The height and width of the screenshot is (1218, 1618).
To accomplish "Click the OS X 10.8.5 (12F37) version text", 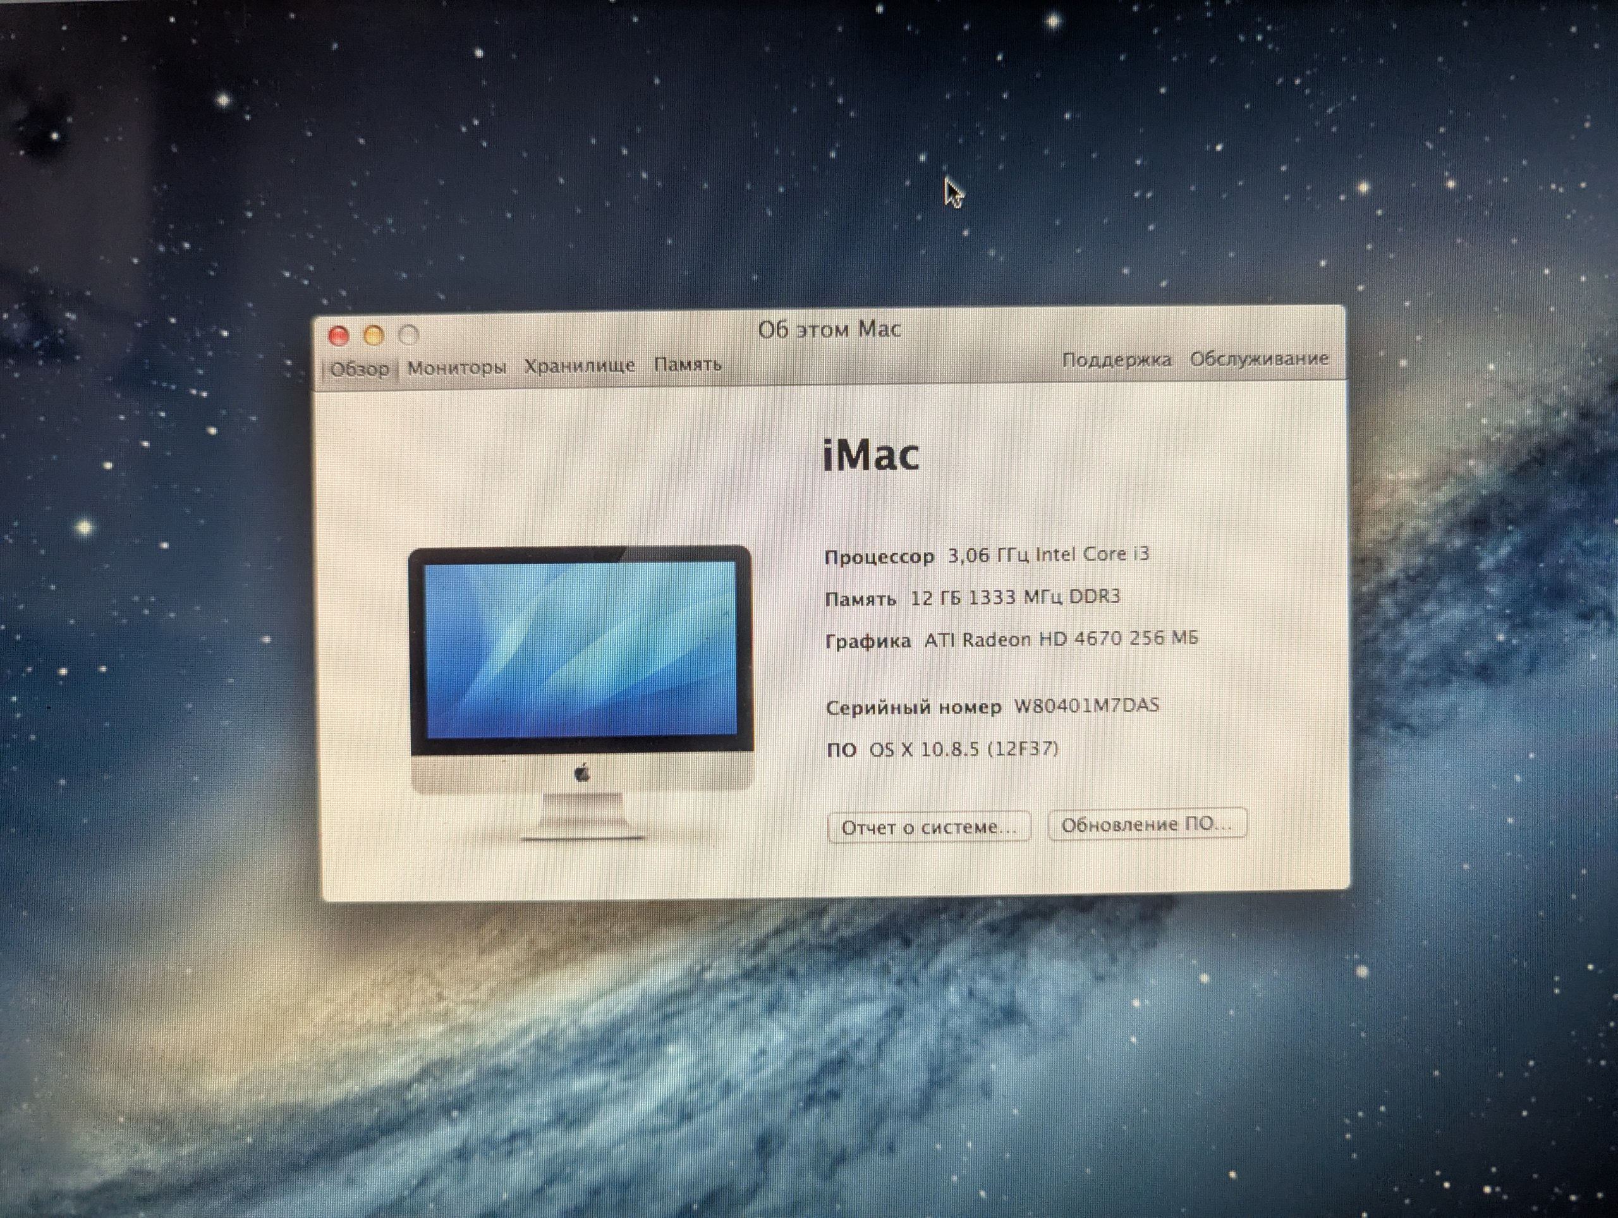I will (963, 749).
